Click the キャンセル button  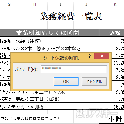94,82
